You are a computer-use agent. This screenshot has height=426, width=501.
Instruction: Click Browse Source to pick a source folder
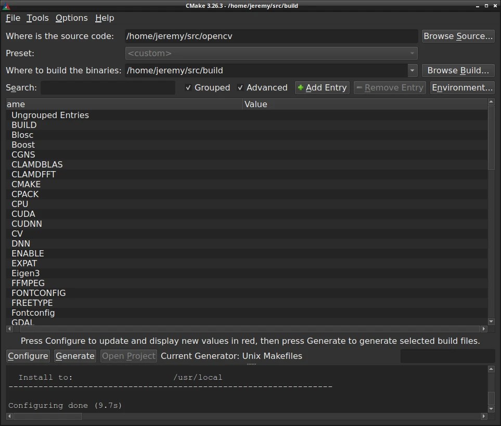[457, 36]
